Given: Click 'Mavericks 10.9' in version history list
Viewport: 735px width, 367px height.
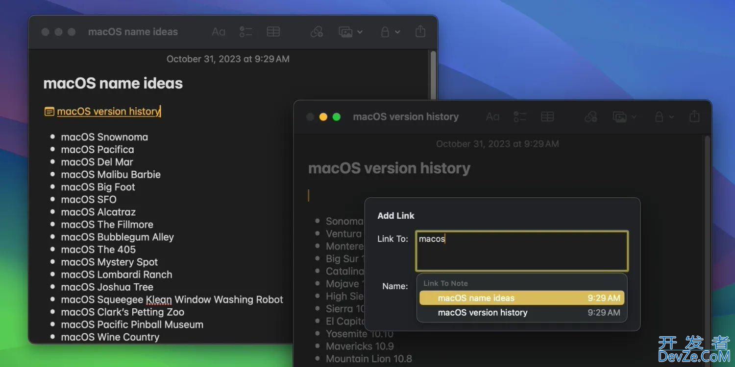Looking at the screenshot, I should click(x=360, y=346).
